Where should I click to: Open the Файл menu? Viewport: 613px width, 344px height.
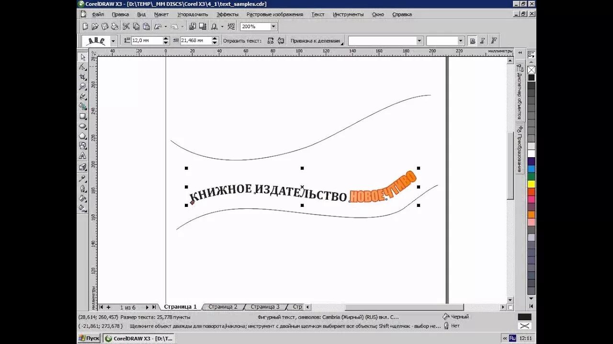click(x=98, y=14)
